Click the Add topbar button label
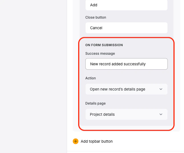Image resolution: width=184 pixels, height=153 pixels. 97,141
